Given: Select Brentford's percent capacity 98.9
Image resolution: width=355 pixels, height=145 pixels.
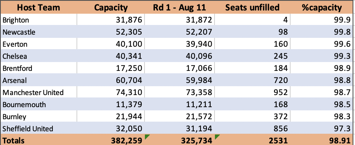Looking at the screenshot, I should click(x=322, y=68).
